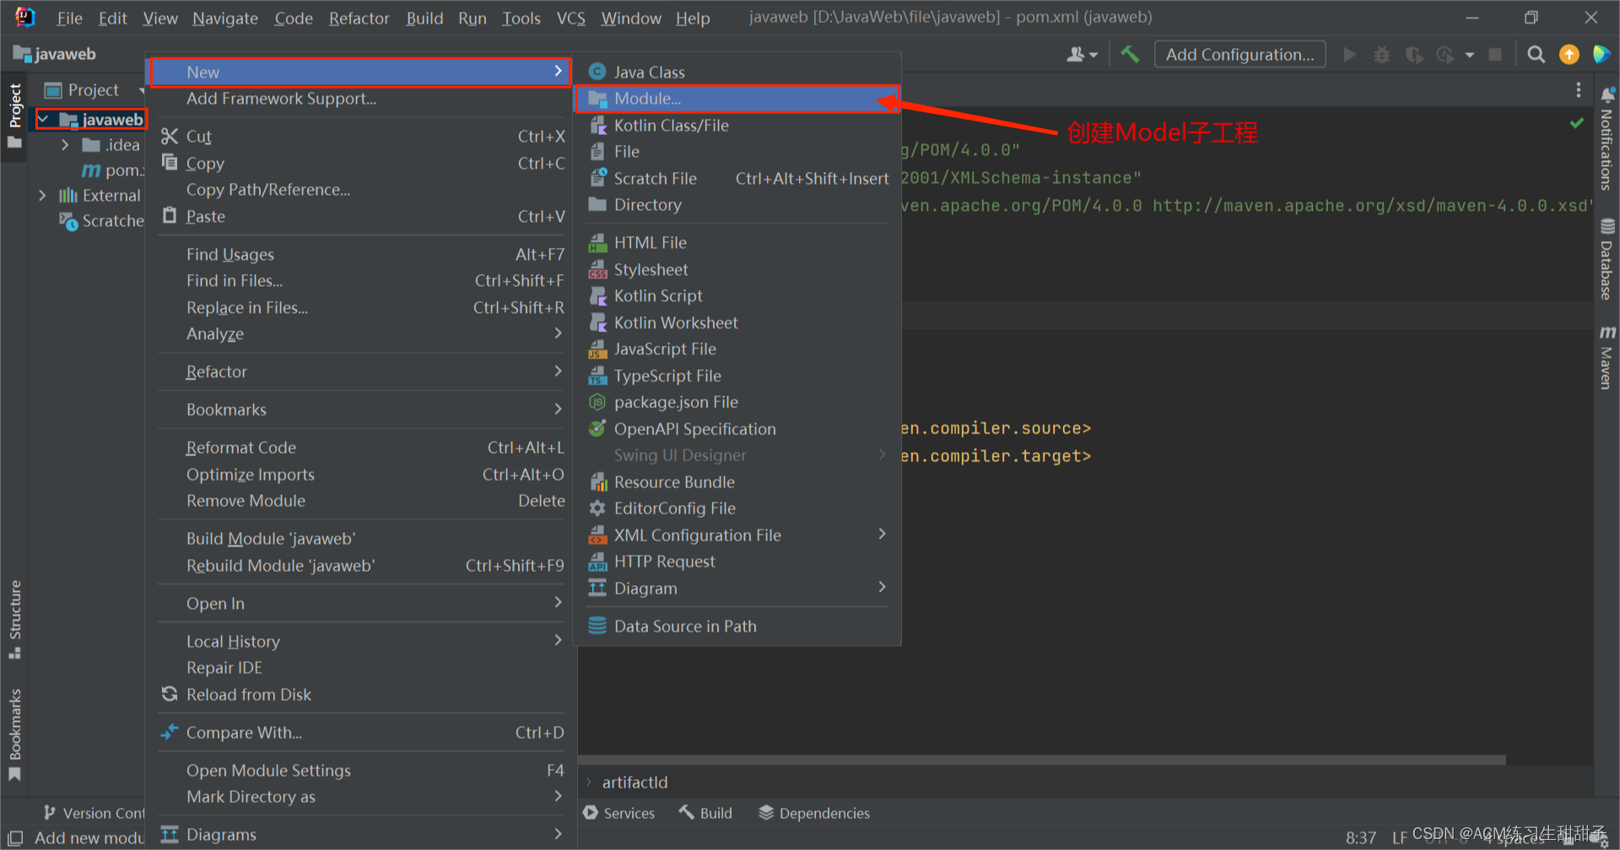Image resolution: width=1620 pixels, height=850 pixels.
Task: Open the File menu
Action: click(69, 18)
